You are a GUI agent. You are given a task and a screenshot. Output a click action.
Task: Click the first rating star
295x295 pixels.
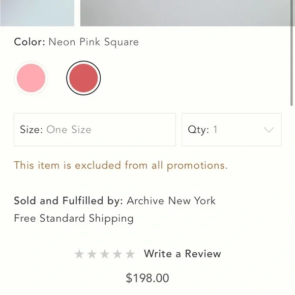point(79,254)
